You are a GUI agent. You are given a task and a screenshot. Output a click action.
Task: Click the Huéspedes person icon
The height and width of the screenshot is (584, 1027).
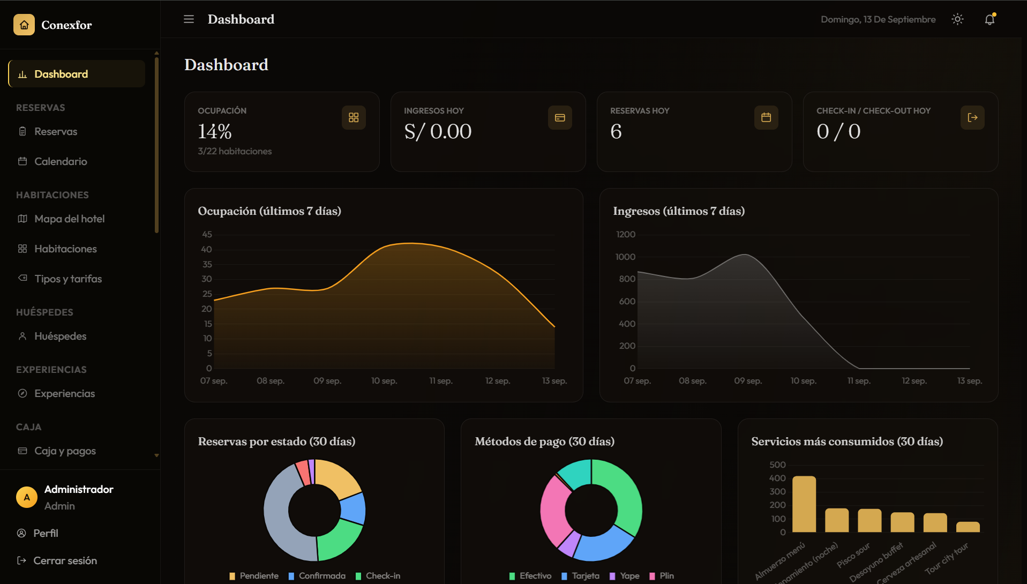tap(23, 336)
